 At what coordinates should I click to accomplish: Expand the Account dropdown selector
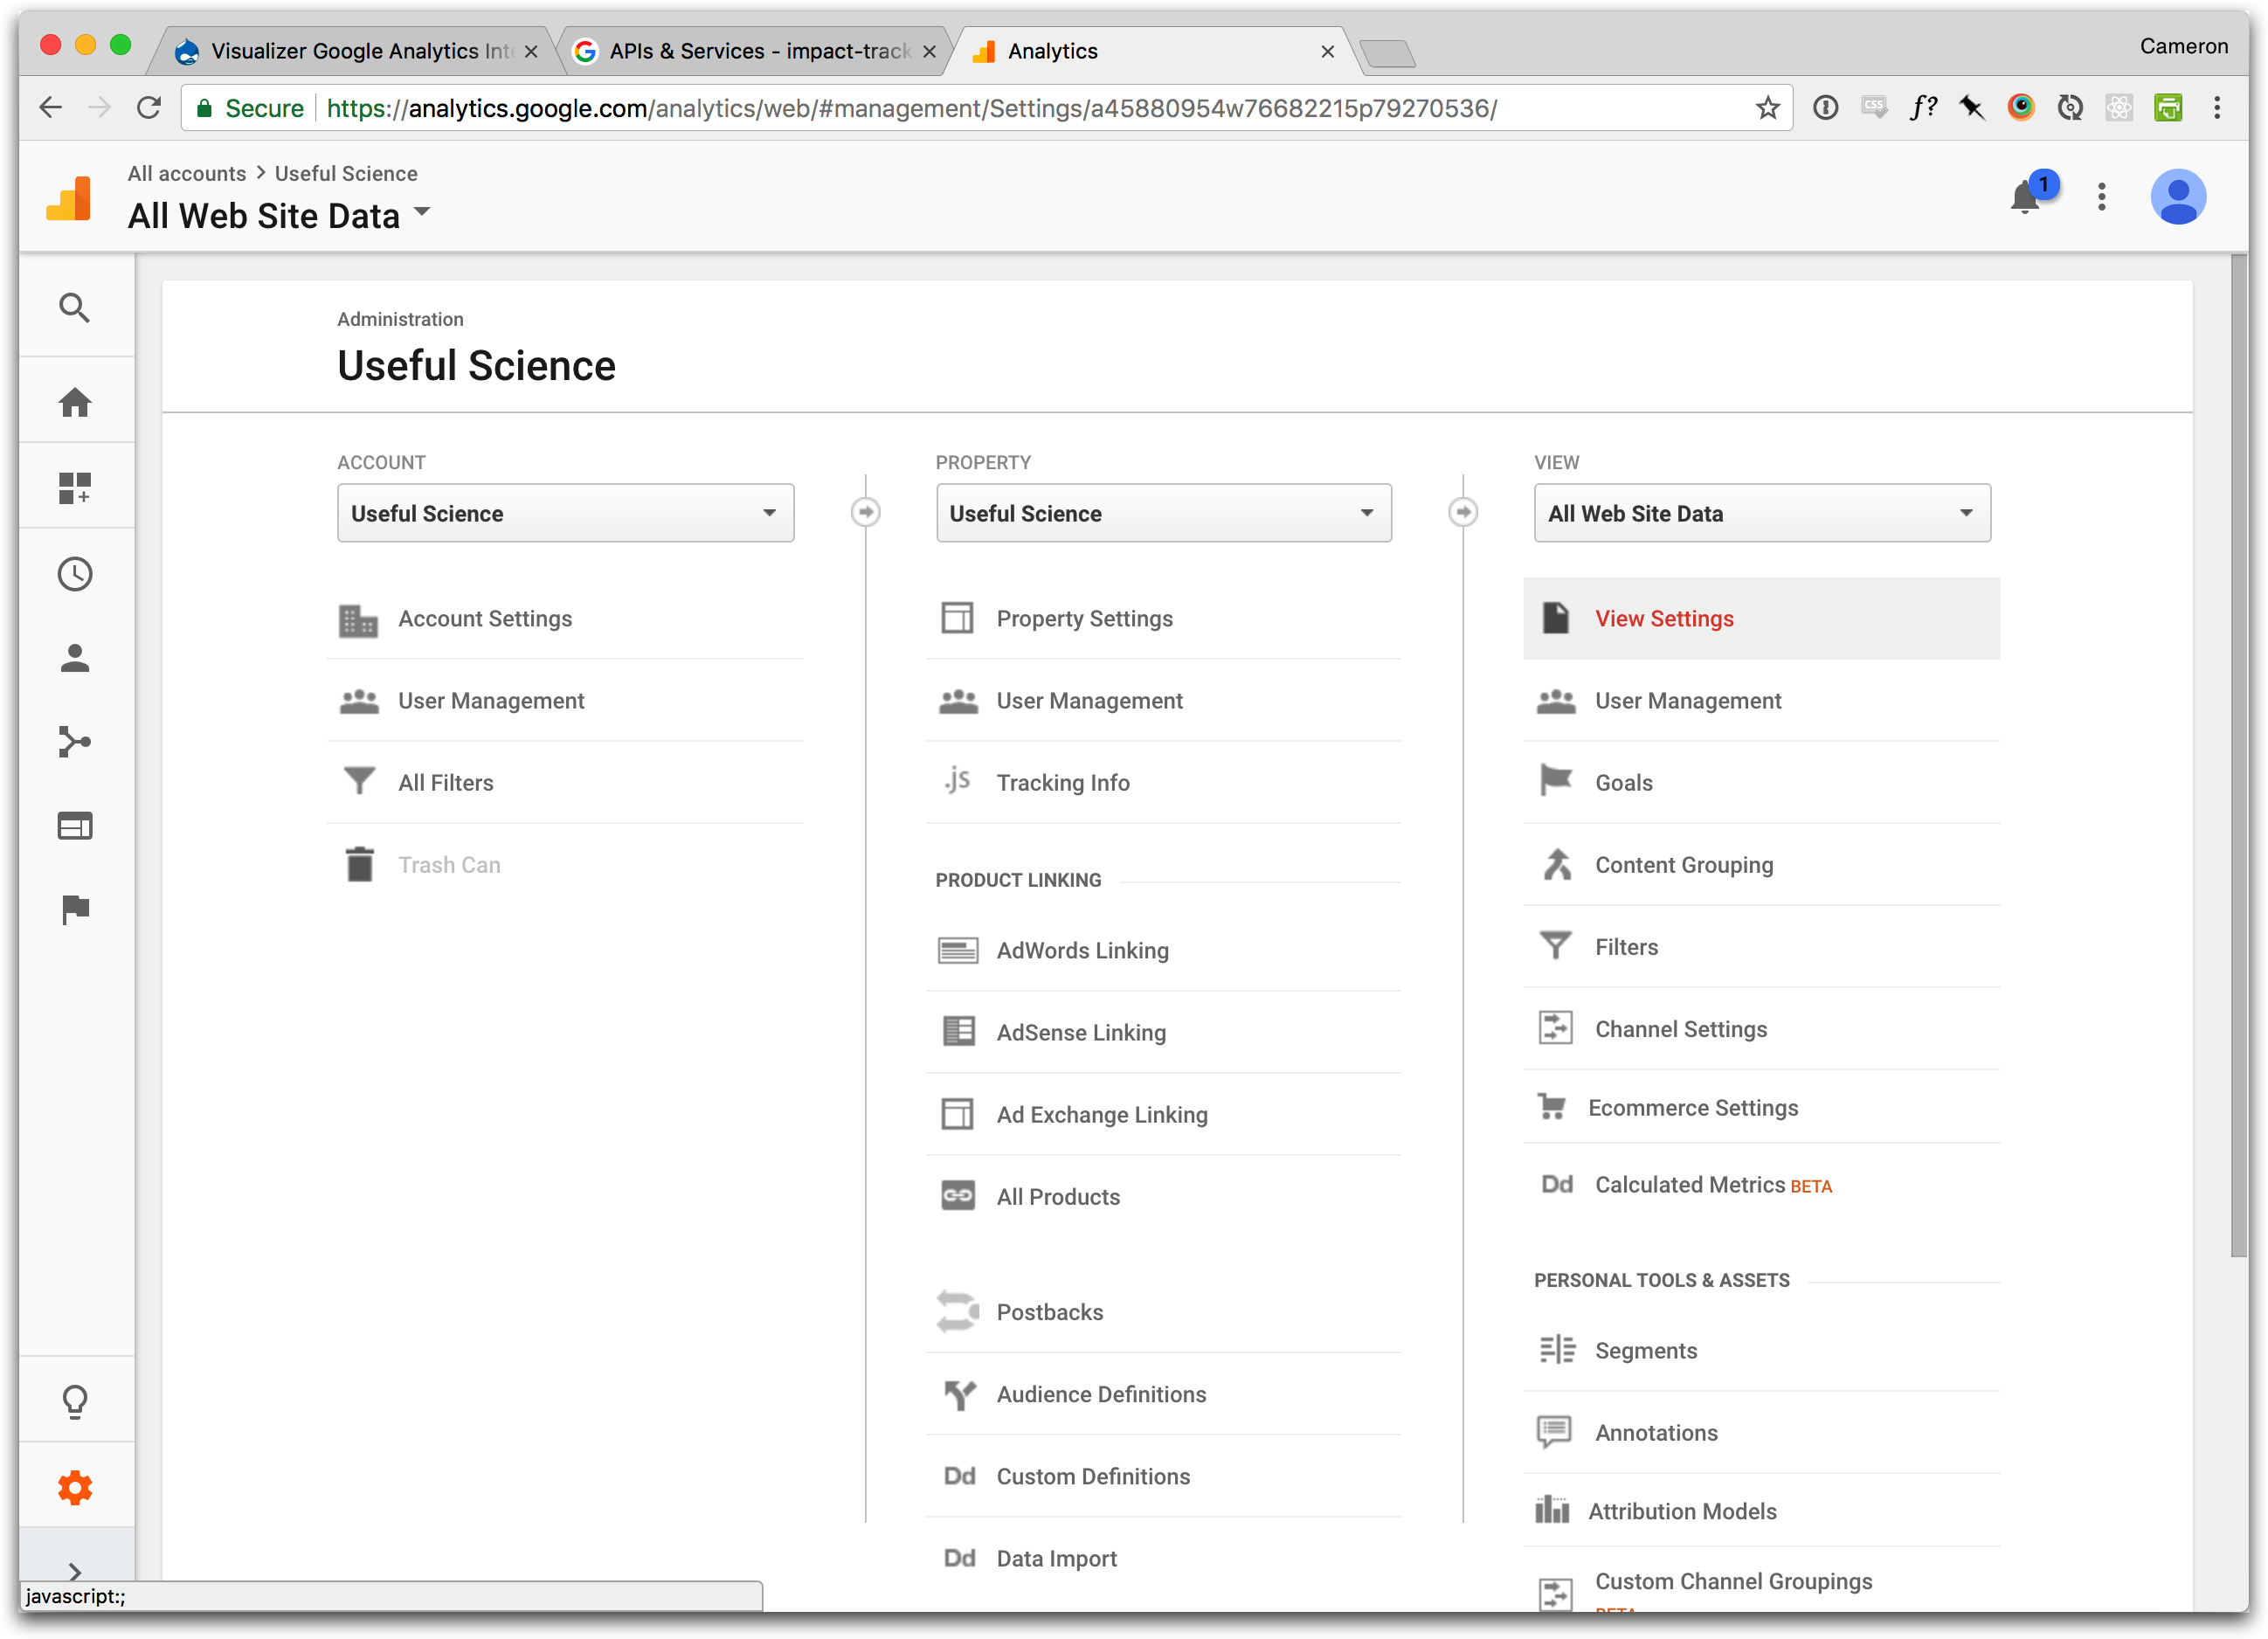(x=565, y=513)
